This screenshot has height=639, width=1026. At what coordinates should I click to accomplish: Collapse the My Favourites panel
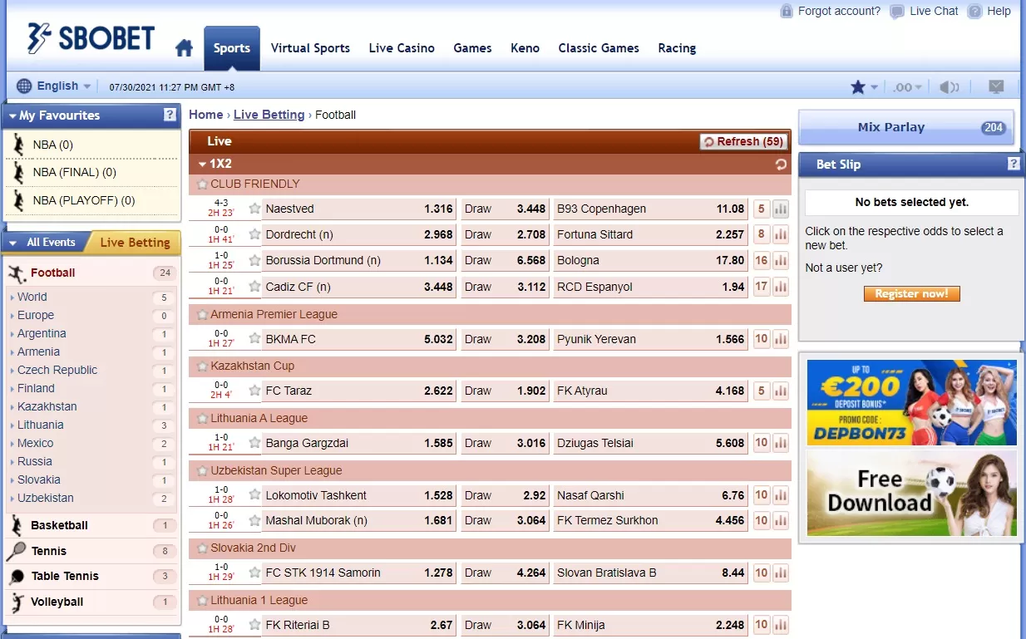coord(12,116)
